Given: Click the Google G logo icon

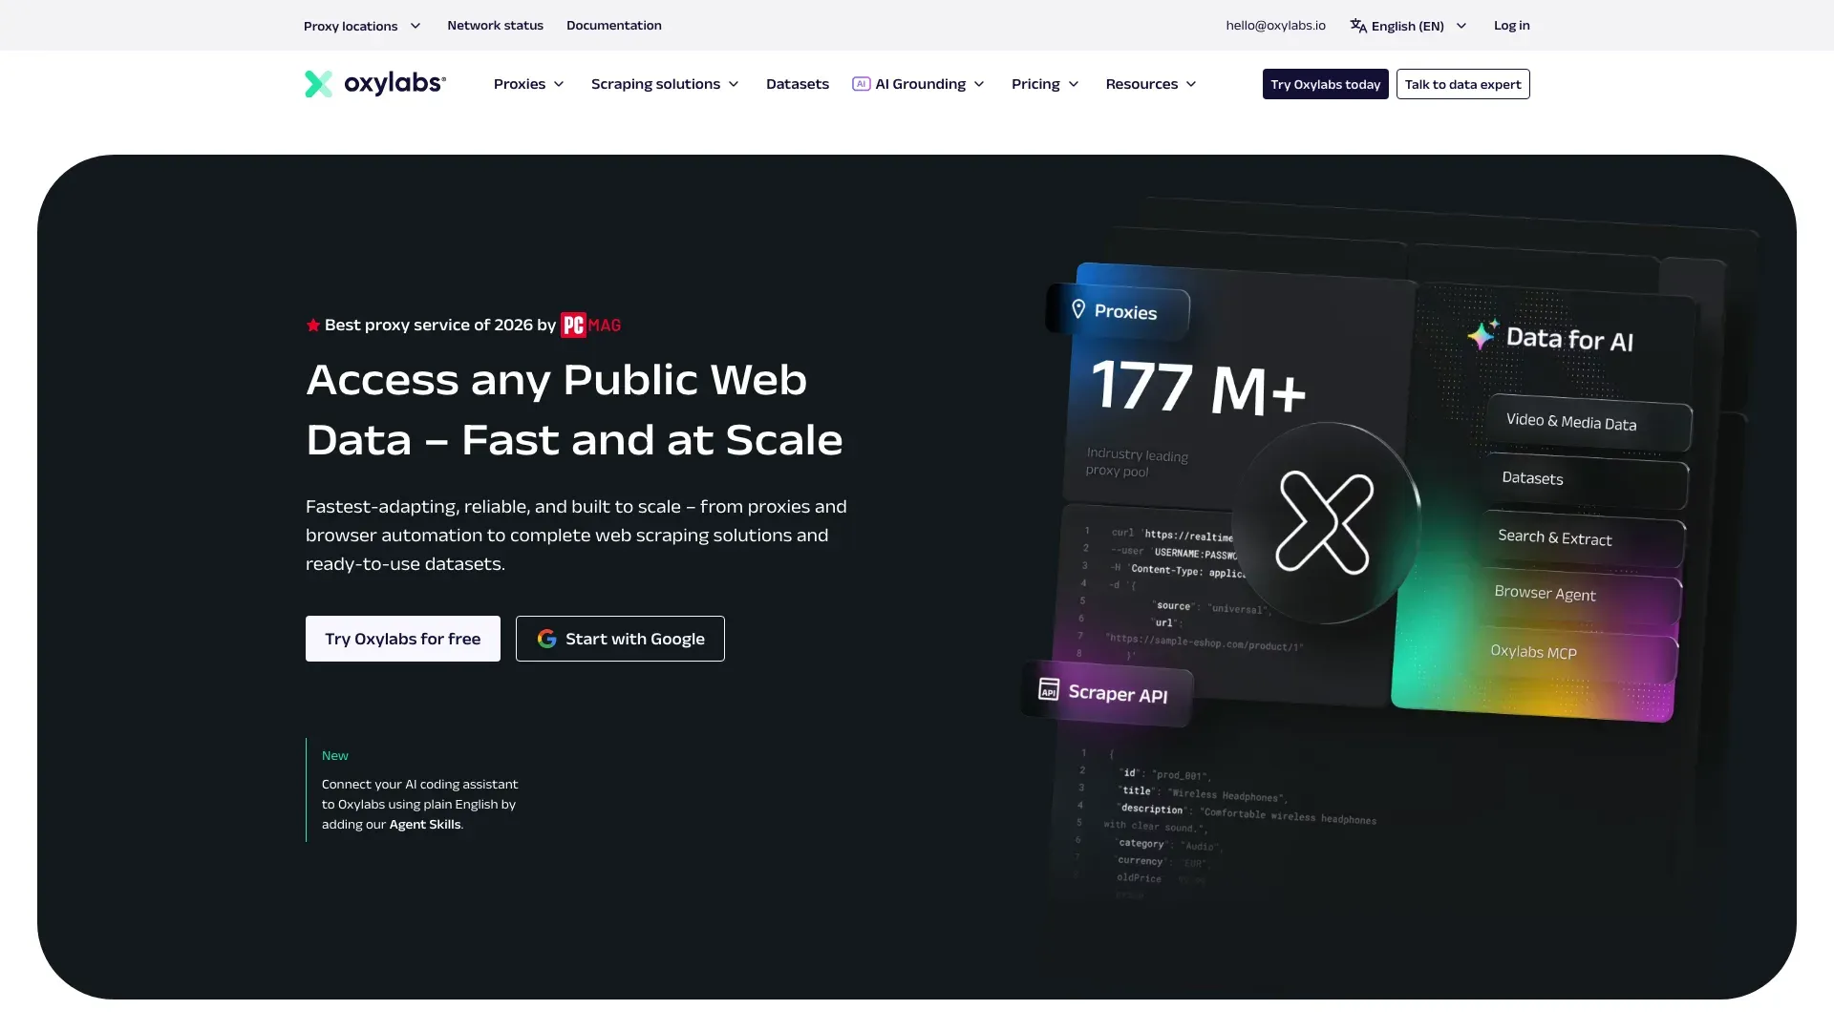Looking at the screenshot, I should [546, 639].
